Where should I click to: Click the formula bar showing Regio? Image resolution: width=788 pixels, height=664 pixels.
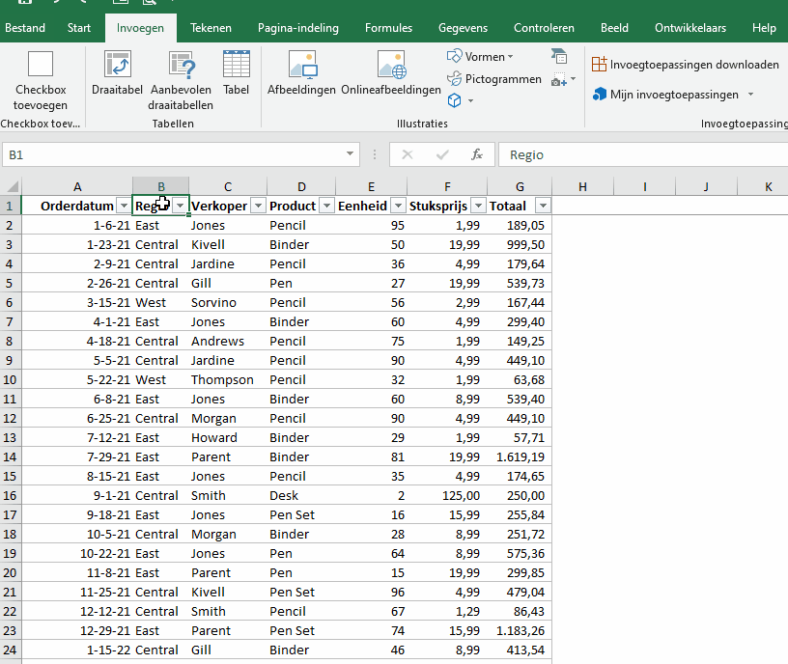pos(643,154)
